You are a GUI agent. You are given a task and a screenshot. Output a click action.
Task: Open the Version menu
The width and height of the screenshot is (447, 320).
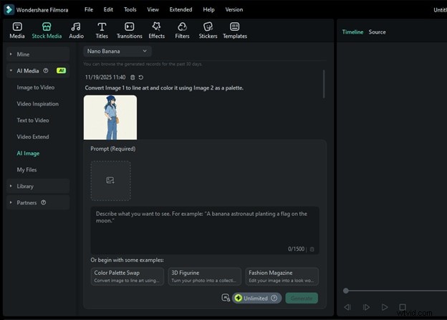(x=234, y=10)
